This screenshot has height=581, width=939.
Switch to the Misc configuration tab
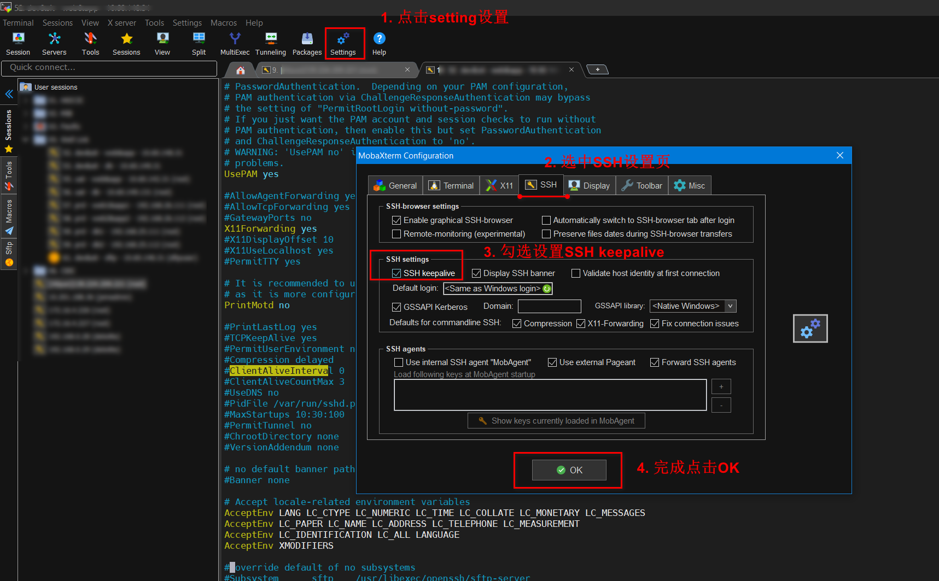point(690,185)
